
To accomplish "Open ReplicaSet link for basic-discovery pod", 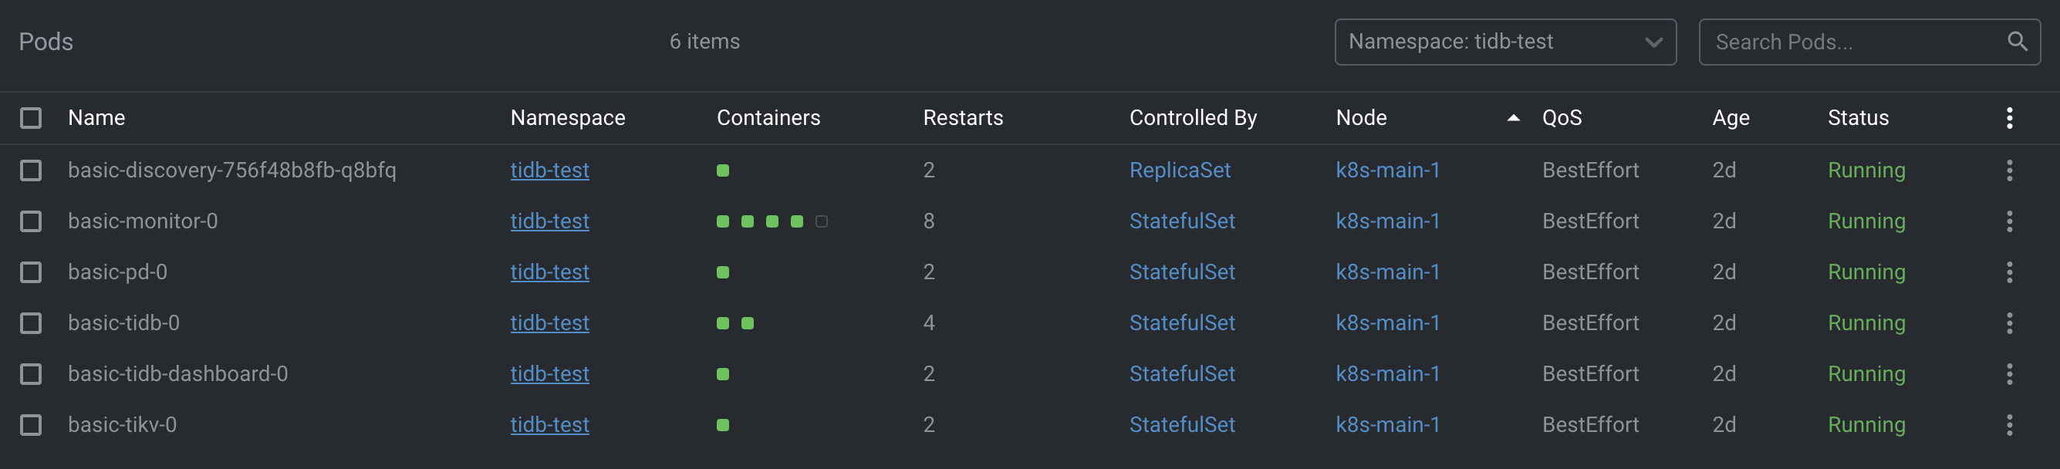I will [1180, 170].
